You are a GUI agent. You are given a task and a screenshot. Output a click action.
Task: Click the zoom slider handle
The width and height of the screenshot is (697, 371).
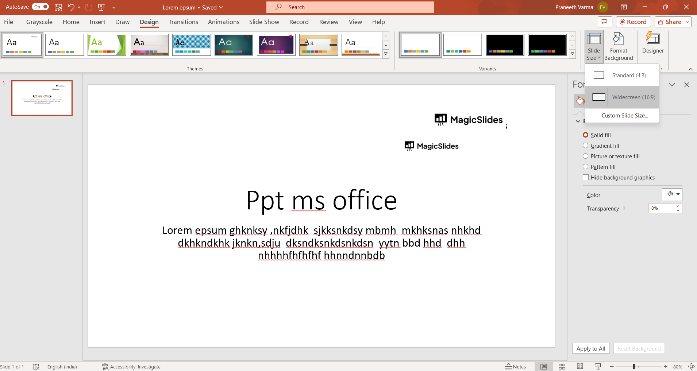(634, 367)
